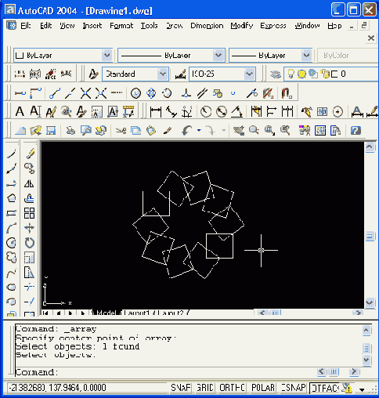Click the Linear Dimension icon
379x398 pixels.
[155, 112]
